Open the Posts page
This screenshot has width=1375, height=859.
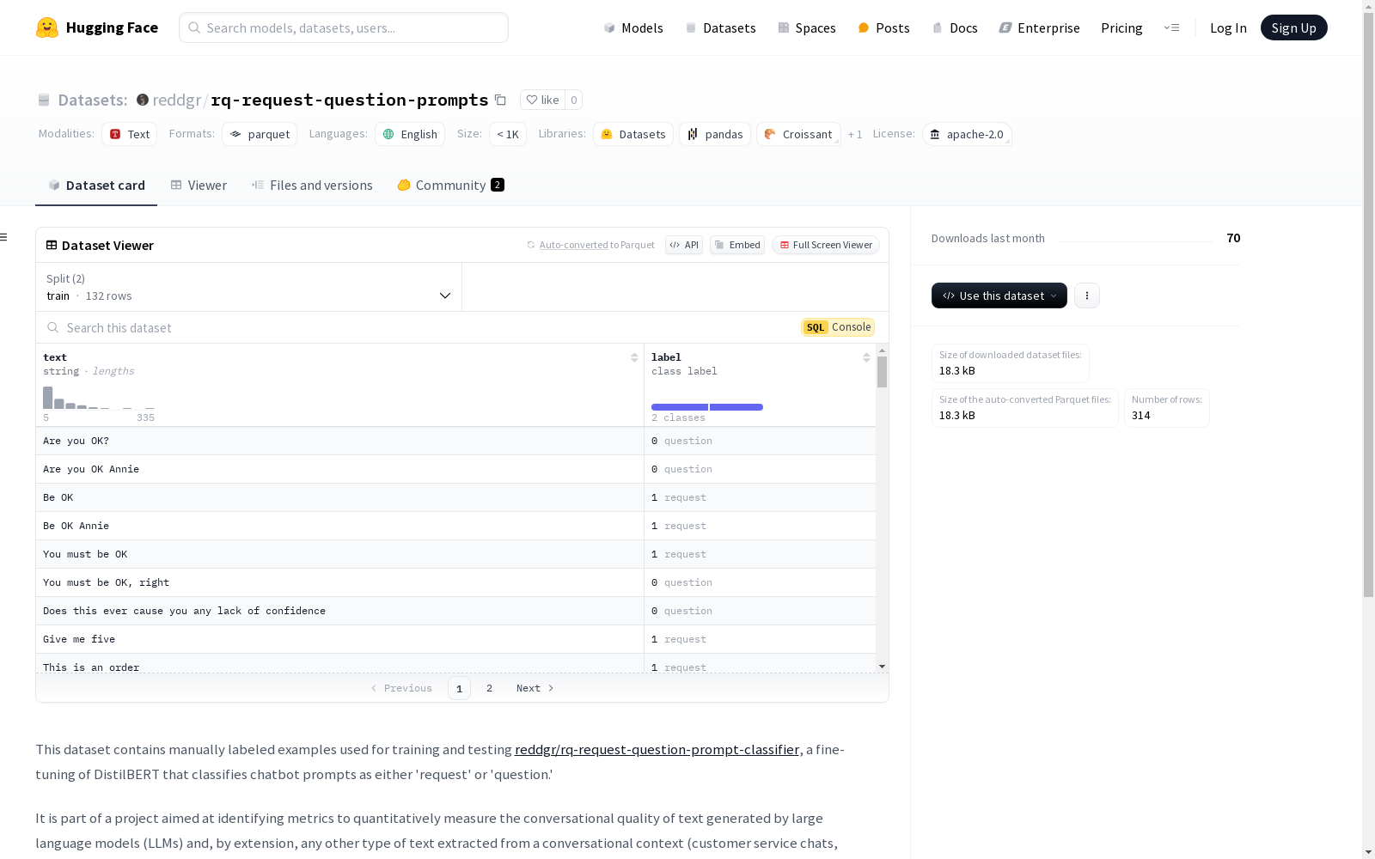(x=883, y=27)
